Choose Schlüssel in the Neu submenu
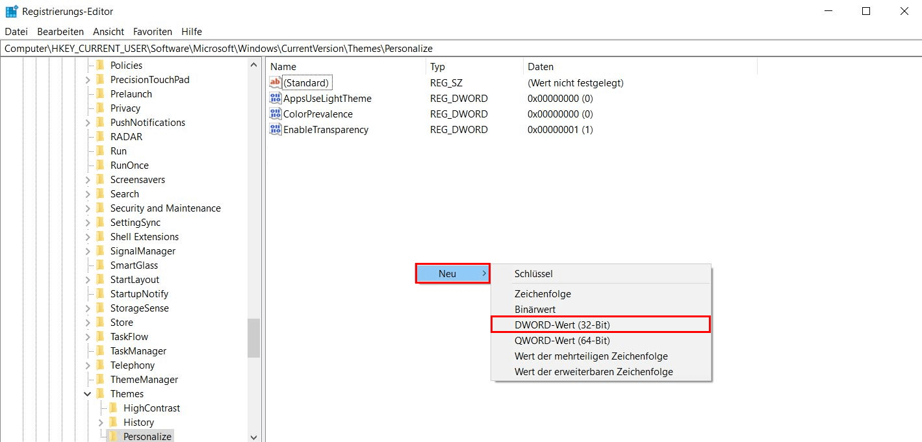This screenshot has height=442, width=922. [x=600, y=274]
